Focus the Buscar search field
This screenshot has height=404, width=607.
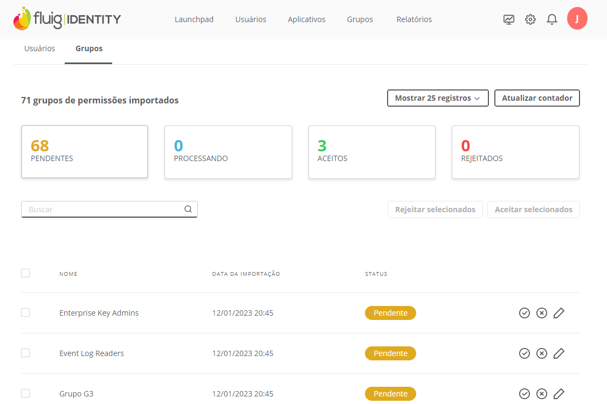click(x=102, y=210)
